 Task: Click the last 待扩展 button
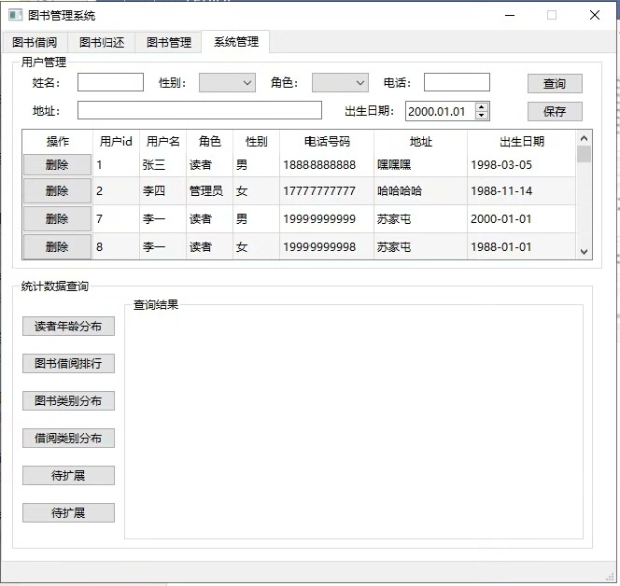(68, 513)
